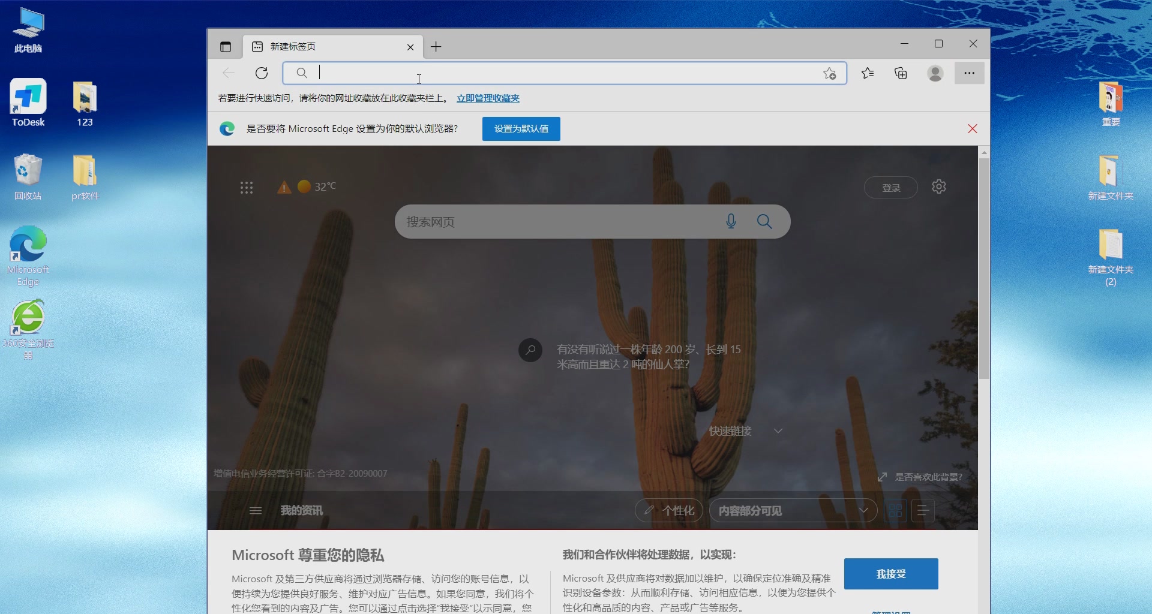1152x614 pixels.
Task: Select the 新建文件夹 desktop folder
Action: coord(1111,177)
